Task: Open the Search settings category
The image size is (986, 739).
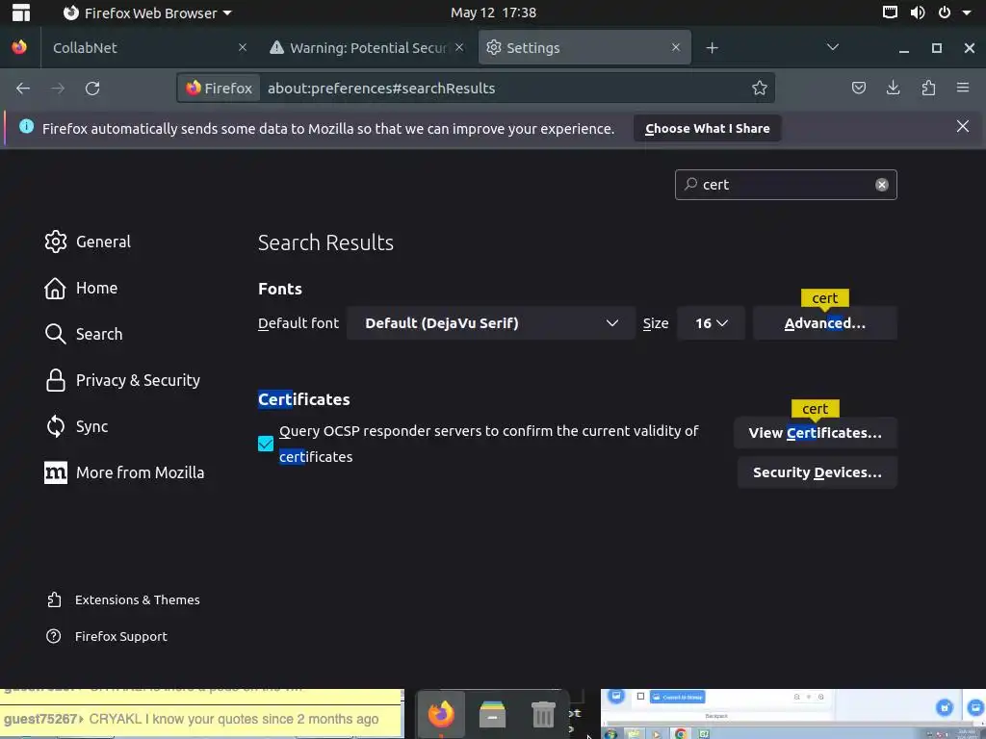Action: [83, 334]
